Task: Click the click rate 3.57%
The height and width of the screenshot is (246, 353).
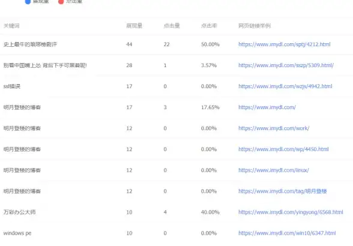Action: (x=209, y=65)
